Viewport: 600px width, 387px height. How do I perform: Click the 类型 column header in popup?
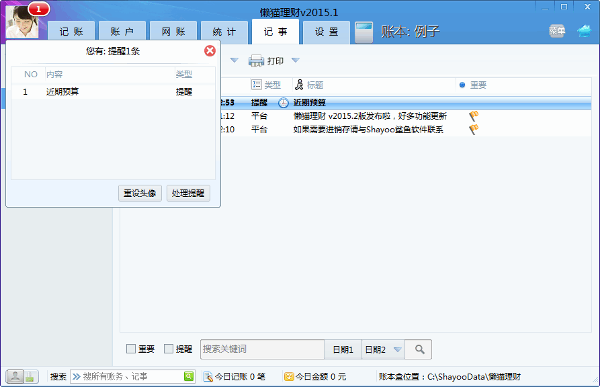point(183,75)
